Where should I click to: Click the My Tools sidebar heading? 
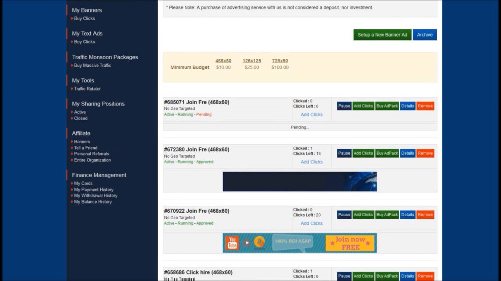(x=83, y=80)
